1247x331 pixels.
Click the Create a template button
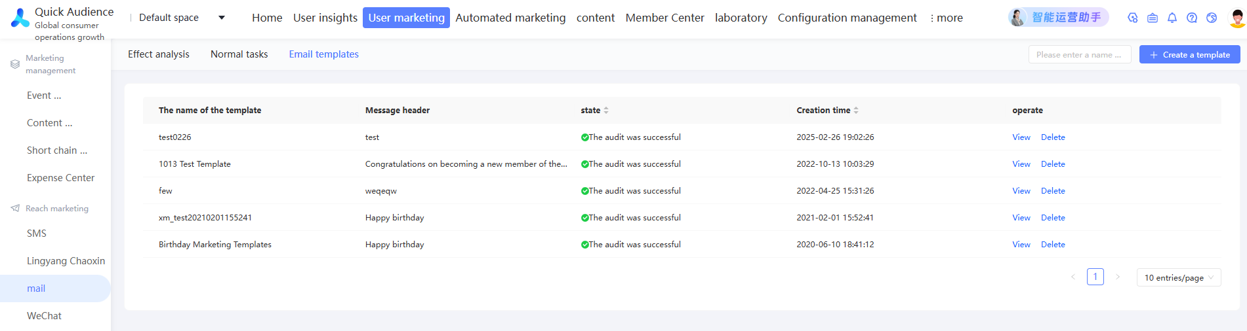[x=1189, y=55]
